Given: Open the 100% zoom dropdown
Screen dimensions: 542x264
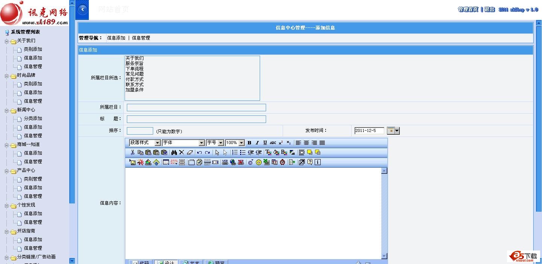Looking at the screenshot, I should [x=241, y=143].
